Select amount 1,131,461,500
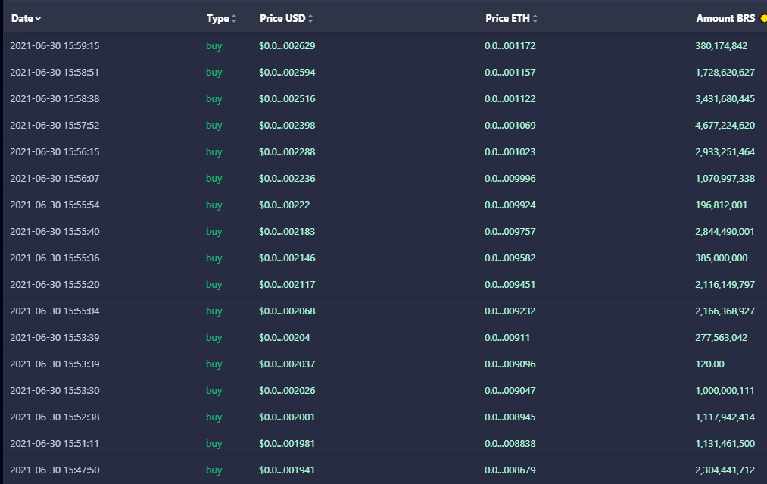767x484 pixels. click(725, 443)
